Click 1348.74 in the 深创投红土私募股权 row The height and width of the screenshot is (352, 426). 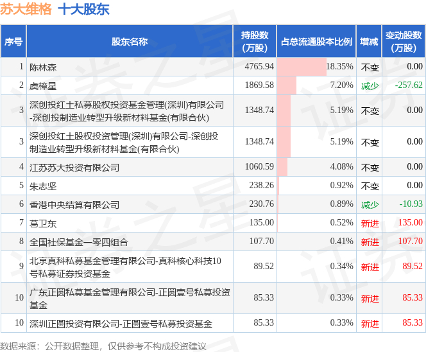coord(259,110)
